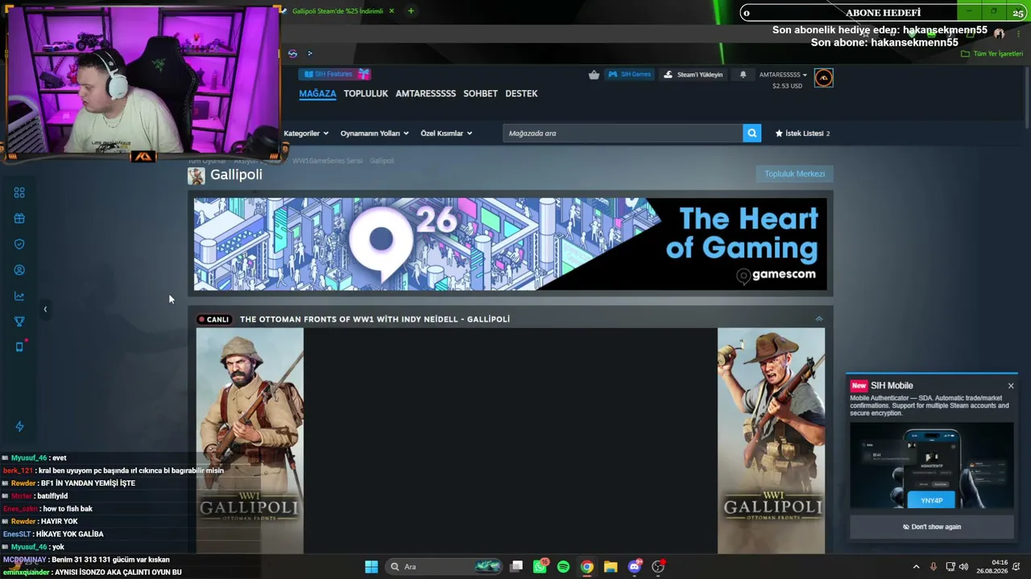Click Steam'i Yükleyin install button

[x=694, y=75]
